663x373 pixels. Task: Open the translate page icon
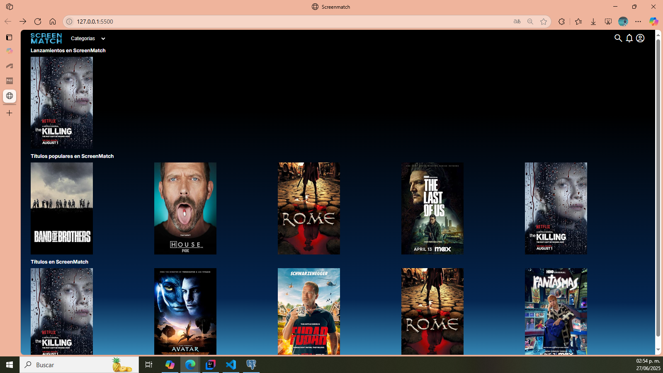pyautogui.click(x=517, y=22)
